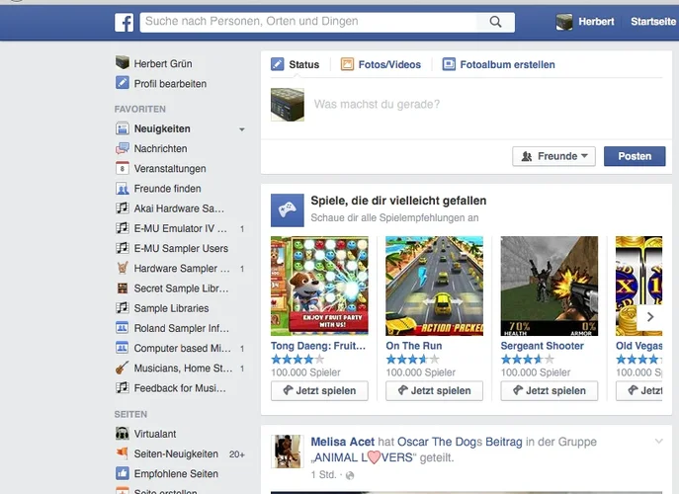Open the Melisa Acet profile link
Viewport: 679px width, 494px height.
click(343, 442)
